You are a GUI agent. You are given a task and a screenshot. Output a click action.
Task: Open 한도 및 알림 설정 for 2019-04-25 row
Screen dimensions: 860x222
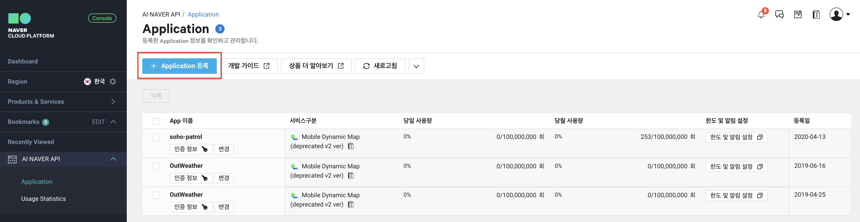tap(737, 196)
